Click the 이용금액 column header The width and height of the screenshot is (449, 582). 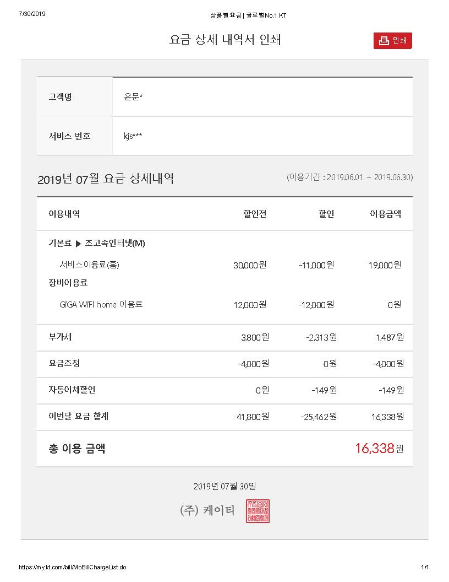tap(385, 214)
